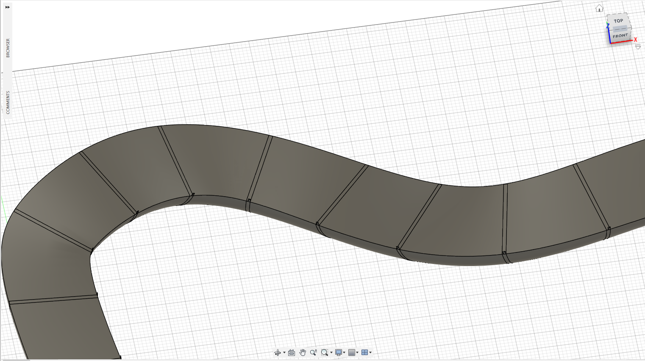Open the Orbit tool dropdown arrow
Screen dimensions: 645x361
(x=284, y=352)
